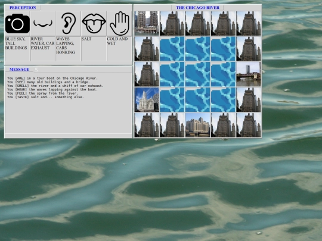This screenshot has width=322, height=241.
Task: Click the line 'You [FEEL] the spray'
Action: click(42, 93)
